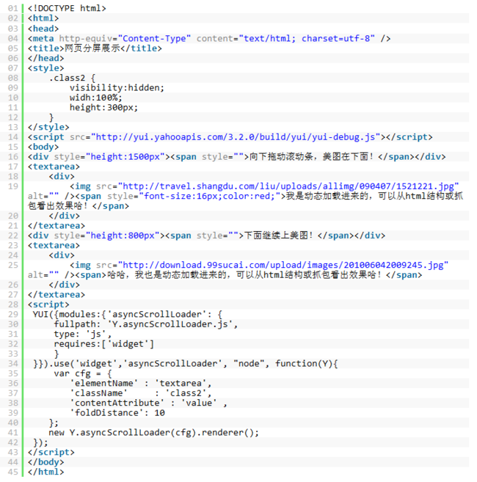This screenshot has width=477, height=482.
Task: Click <div> tag on line 18
Action: pos(62,176)
